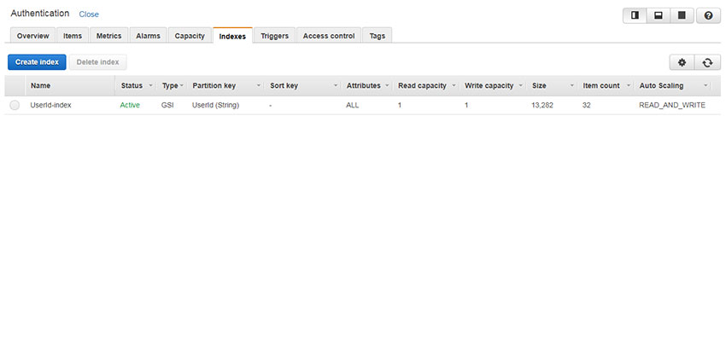Screen dimensions: 726x341
Task: Open Item count column dropdown arrow
Action: (x=629, y=85)
